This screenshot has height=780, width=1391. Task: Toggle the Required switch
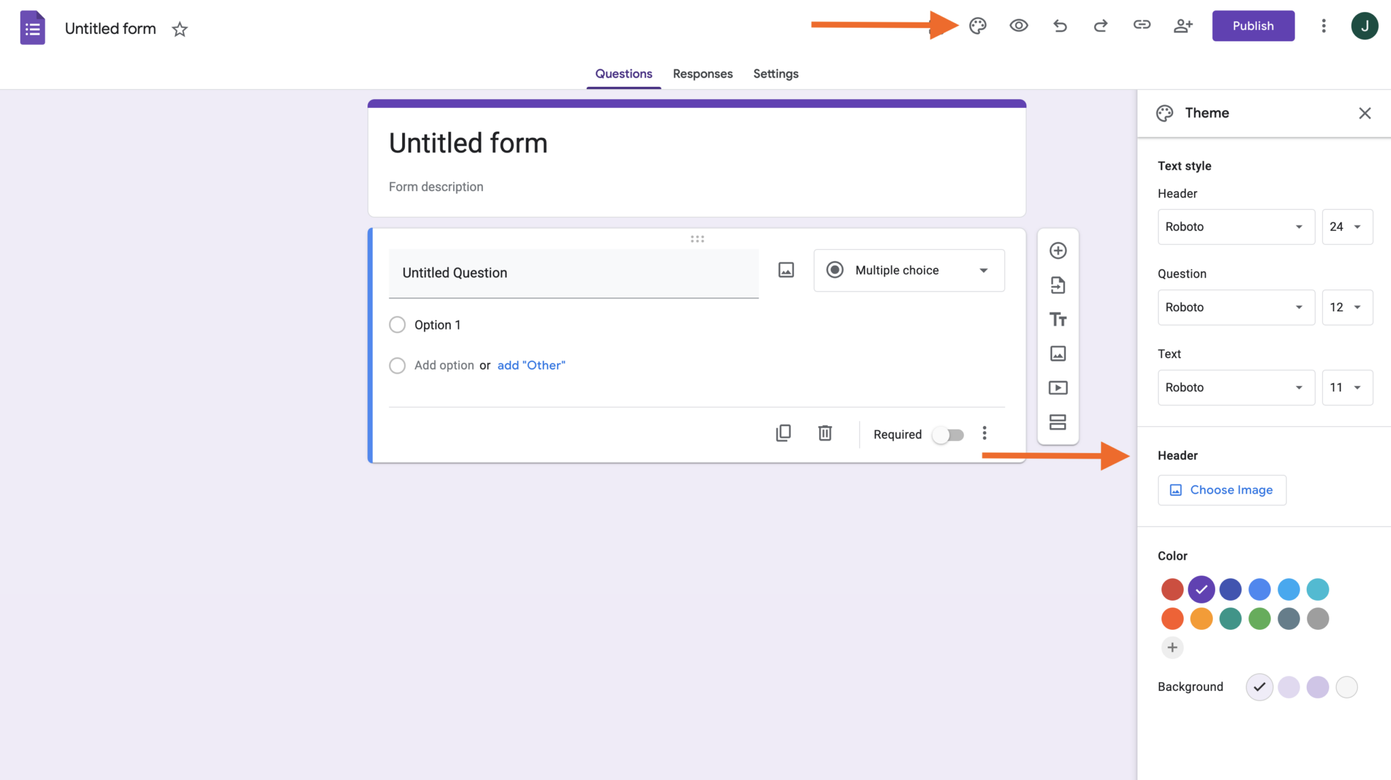[x=948, y=435]
